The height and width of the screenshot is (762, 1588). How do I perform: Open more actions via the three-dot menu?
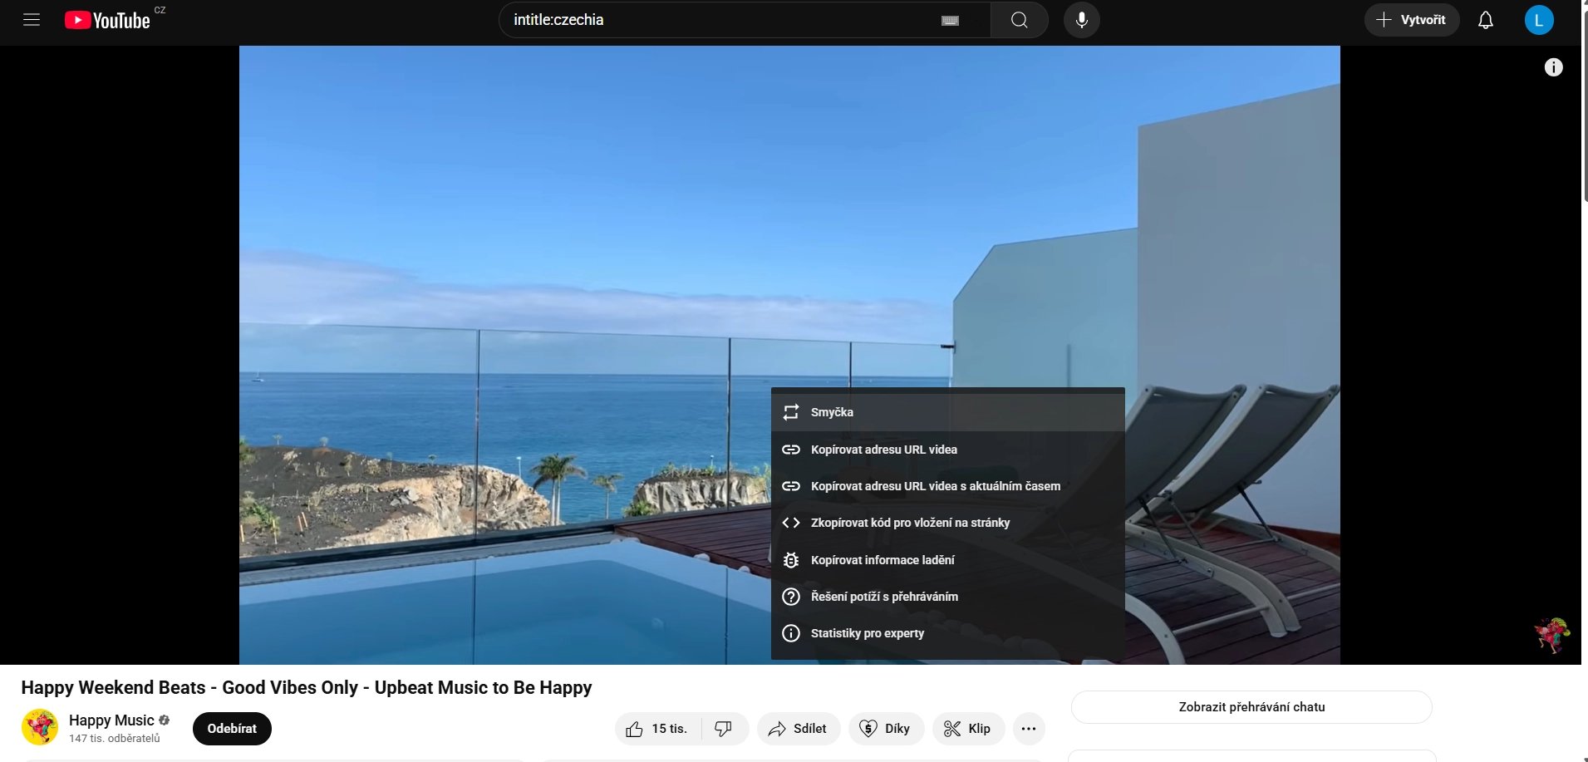coord(1029,728)
